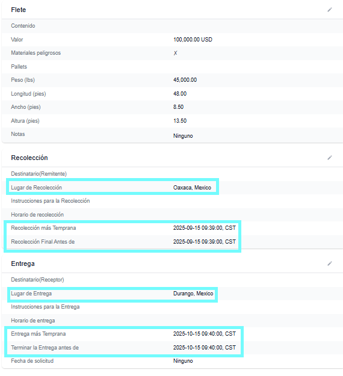Viewport: 343px width, 376px height.
Task: Click the Materiales peligrosos X mark
Action: 175,53
